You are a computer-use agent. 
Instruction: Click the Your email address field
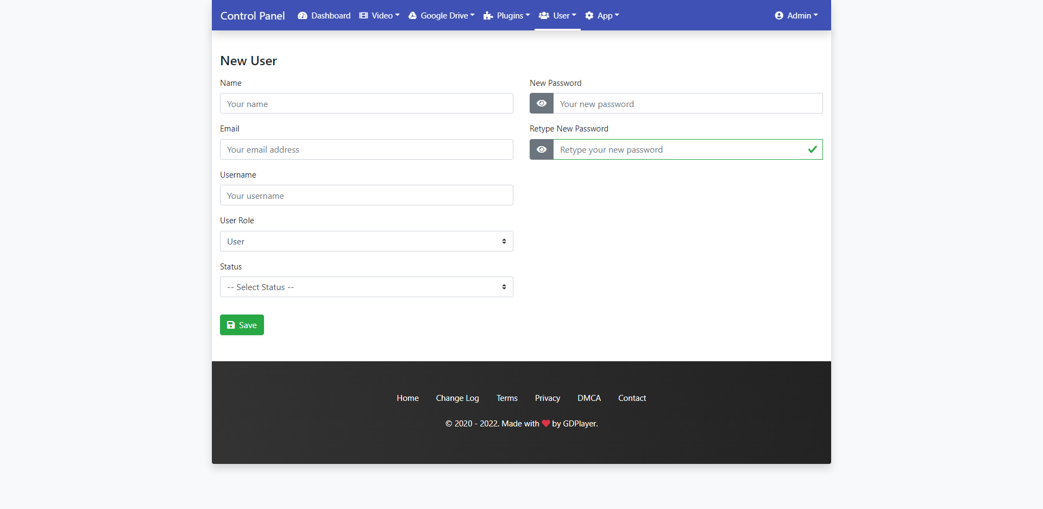click(367, 149)
